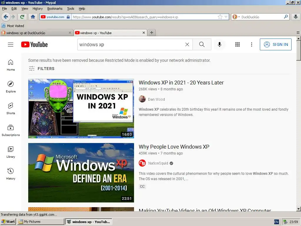The image size is (301, 226).
Task: Bookmark this page with the star icon
Action: [x=220, y=17]
